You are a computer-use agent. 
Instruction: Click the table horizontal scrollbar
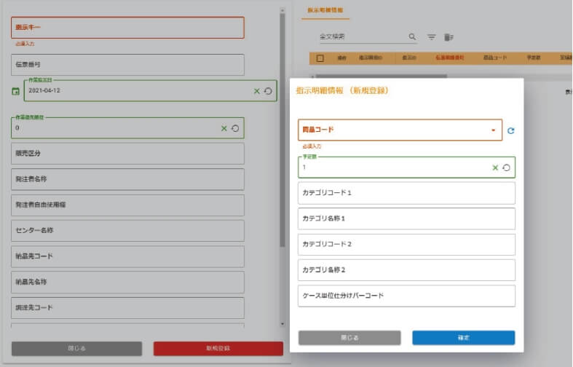pos(381,76)
